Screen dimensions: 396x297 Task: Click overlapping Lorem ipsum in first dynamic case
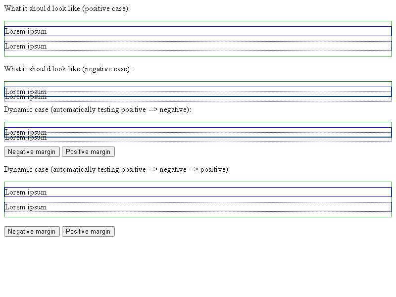pyautogui.click(x=26, y=135)
